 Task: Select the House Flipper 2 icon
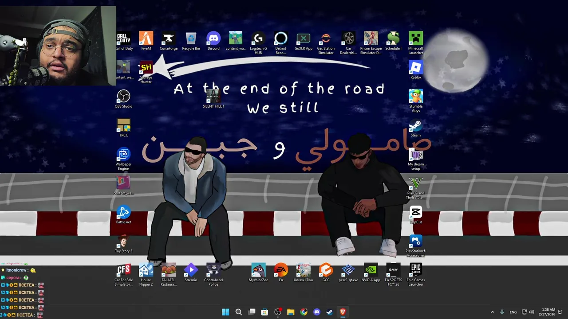[x=146, y=275]
